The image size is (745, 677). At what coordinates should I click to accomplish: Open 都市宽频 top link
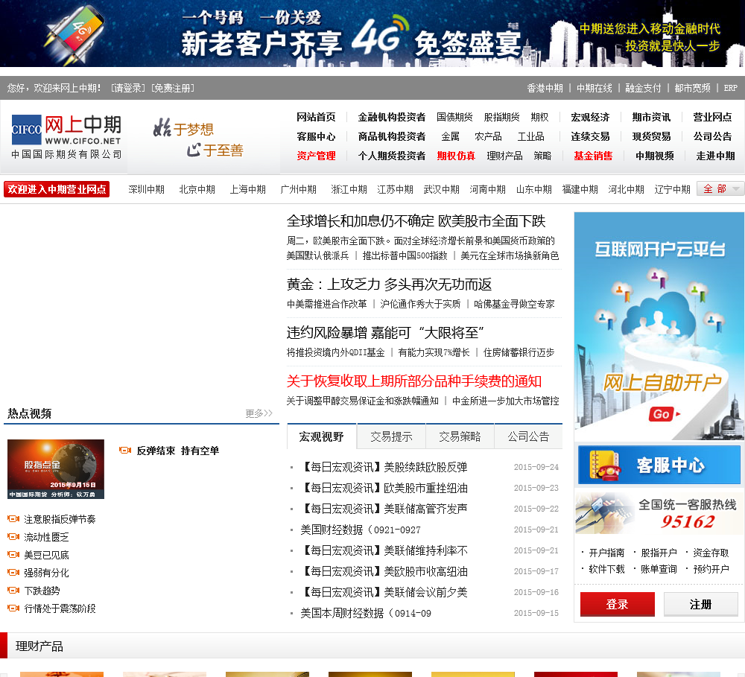pyautogui.click(x=692, y=88)
